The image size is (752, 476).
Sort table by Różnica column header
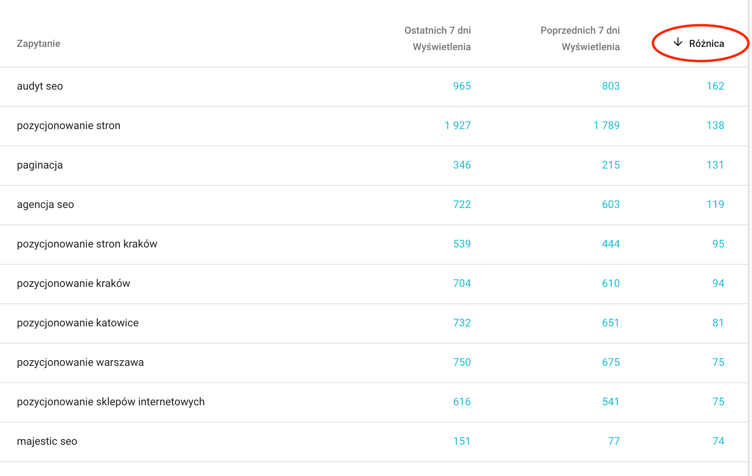pos(706,44)
